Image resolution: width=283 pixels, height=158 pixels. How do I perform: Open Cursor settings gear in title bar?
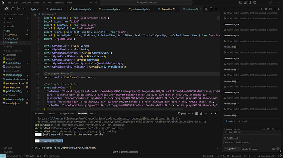(x=255, y=2)
